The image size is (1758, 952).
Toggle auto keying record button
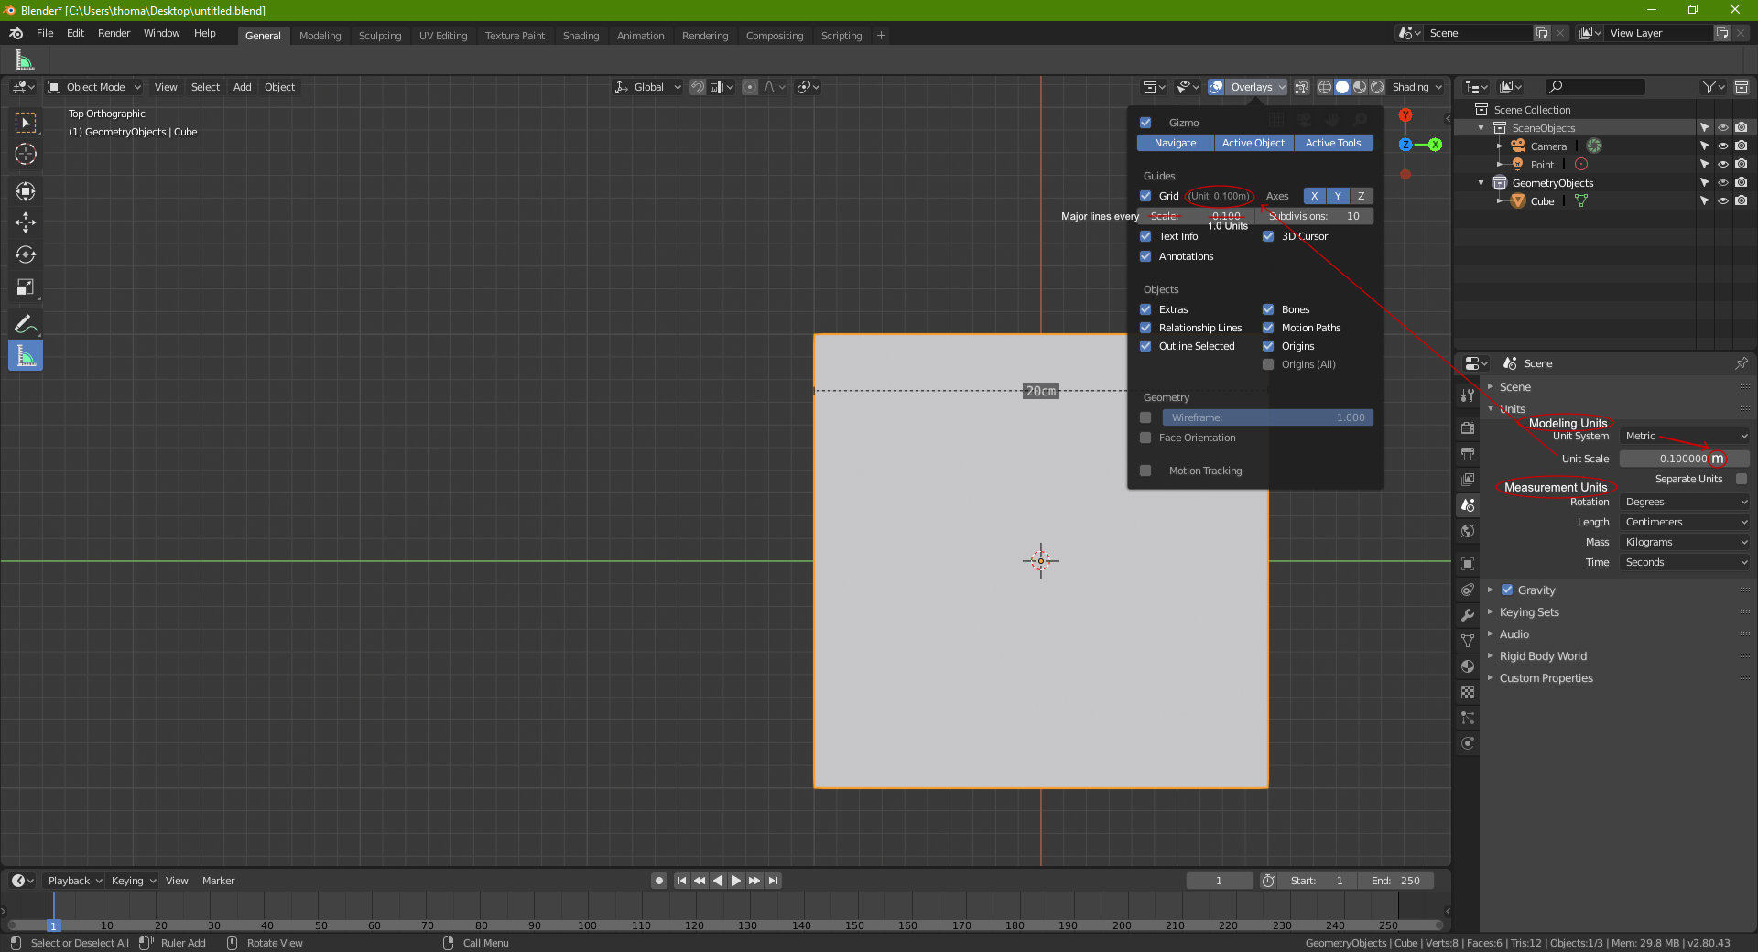point(659,881)
